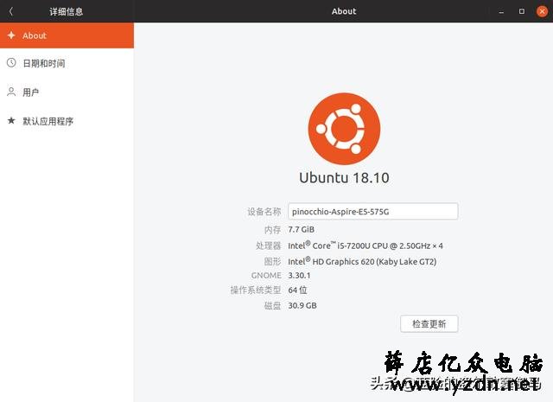Click the 检查更新 button

[429, 323]
